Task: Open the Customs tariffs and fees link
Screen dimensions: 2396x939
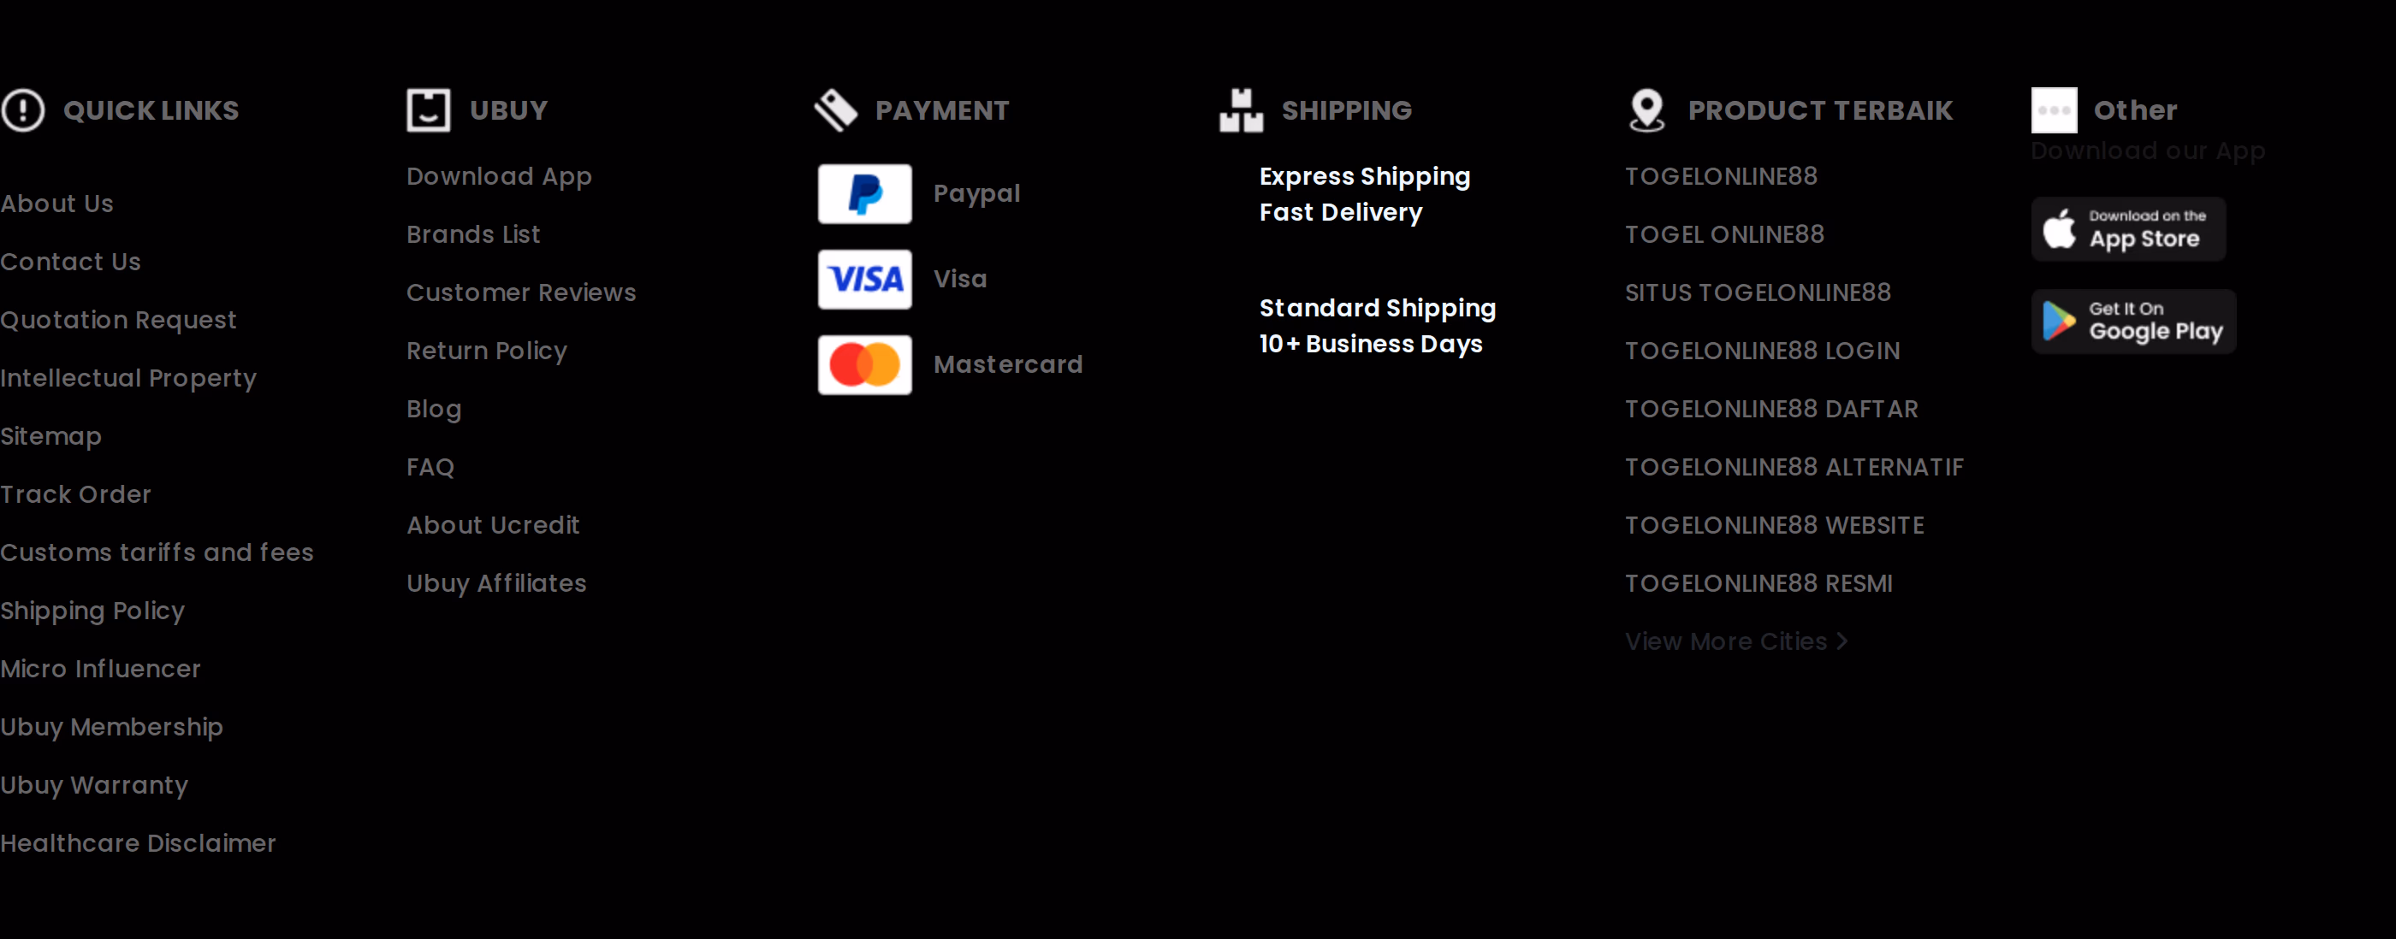Action: point(157,552)
